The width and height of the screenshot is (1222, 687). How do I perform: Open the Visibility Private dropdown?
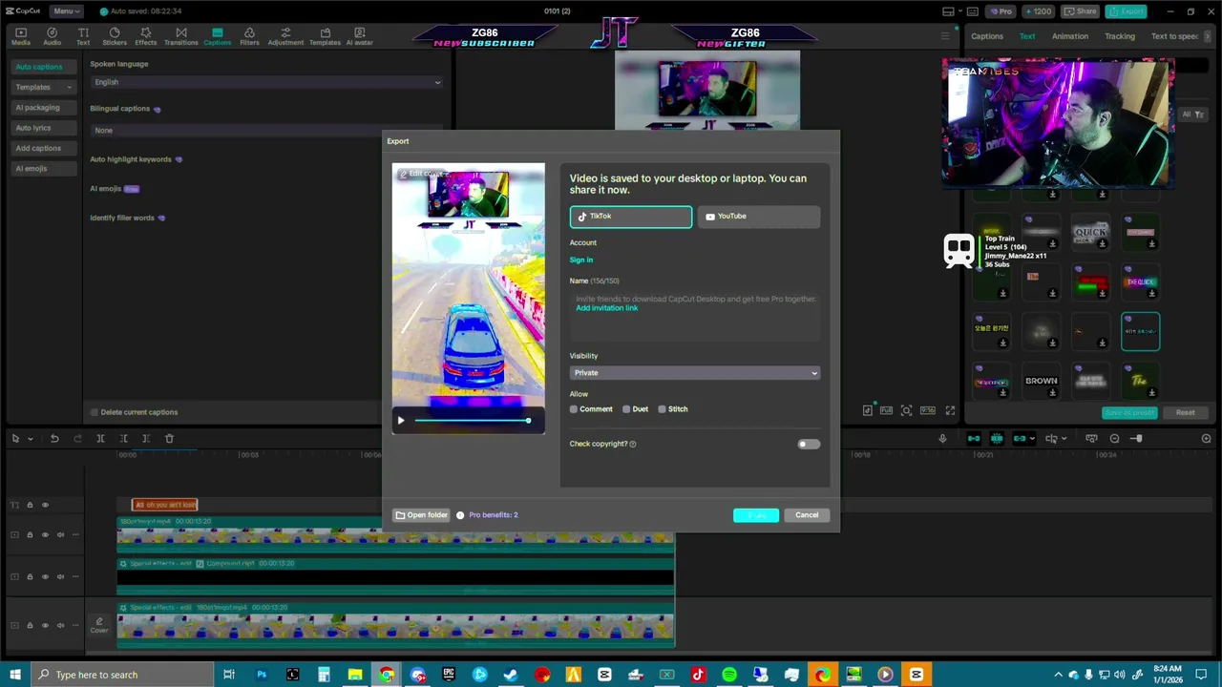pos(694,373)
